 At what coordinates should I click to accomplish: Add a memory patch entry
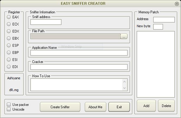click(146, 106)
